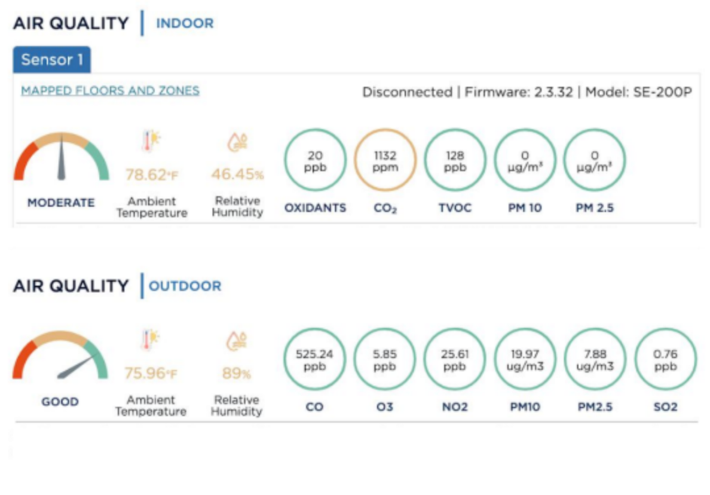Click the indoor ambient temperature thermometer icon
710x495 pixels.
pos(151,140)
